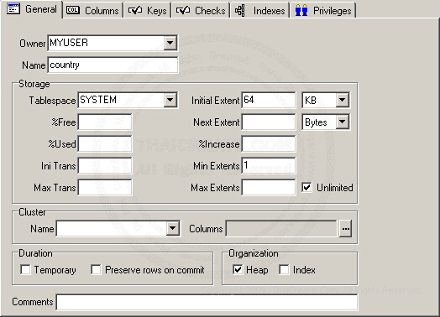440x317 pixels.
Task: Click the General tab icon
Action: click(x=13, y=9)
